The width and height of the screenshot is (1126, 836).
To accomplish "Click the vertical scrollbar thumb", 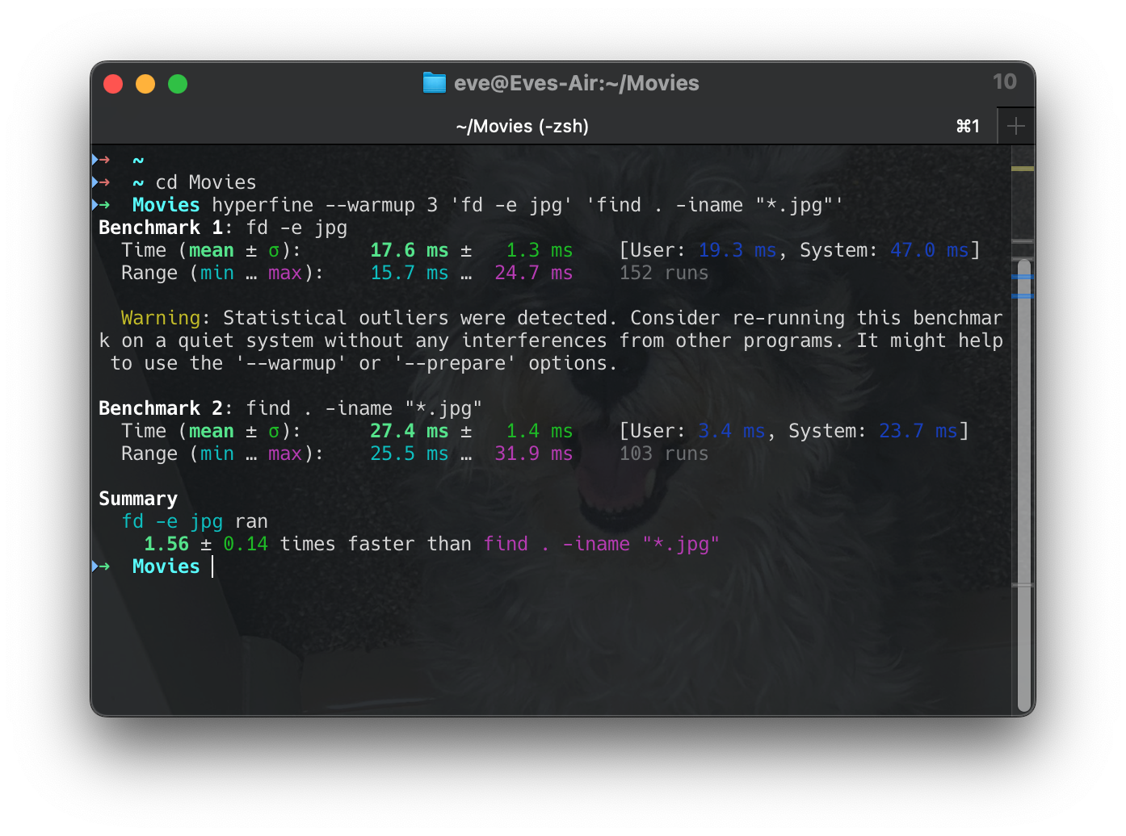I will pyautogui.click(x=1023, y=484).
